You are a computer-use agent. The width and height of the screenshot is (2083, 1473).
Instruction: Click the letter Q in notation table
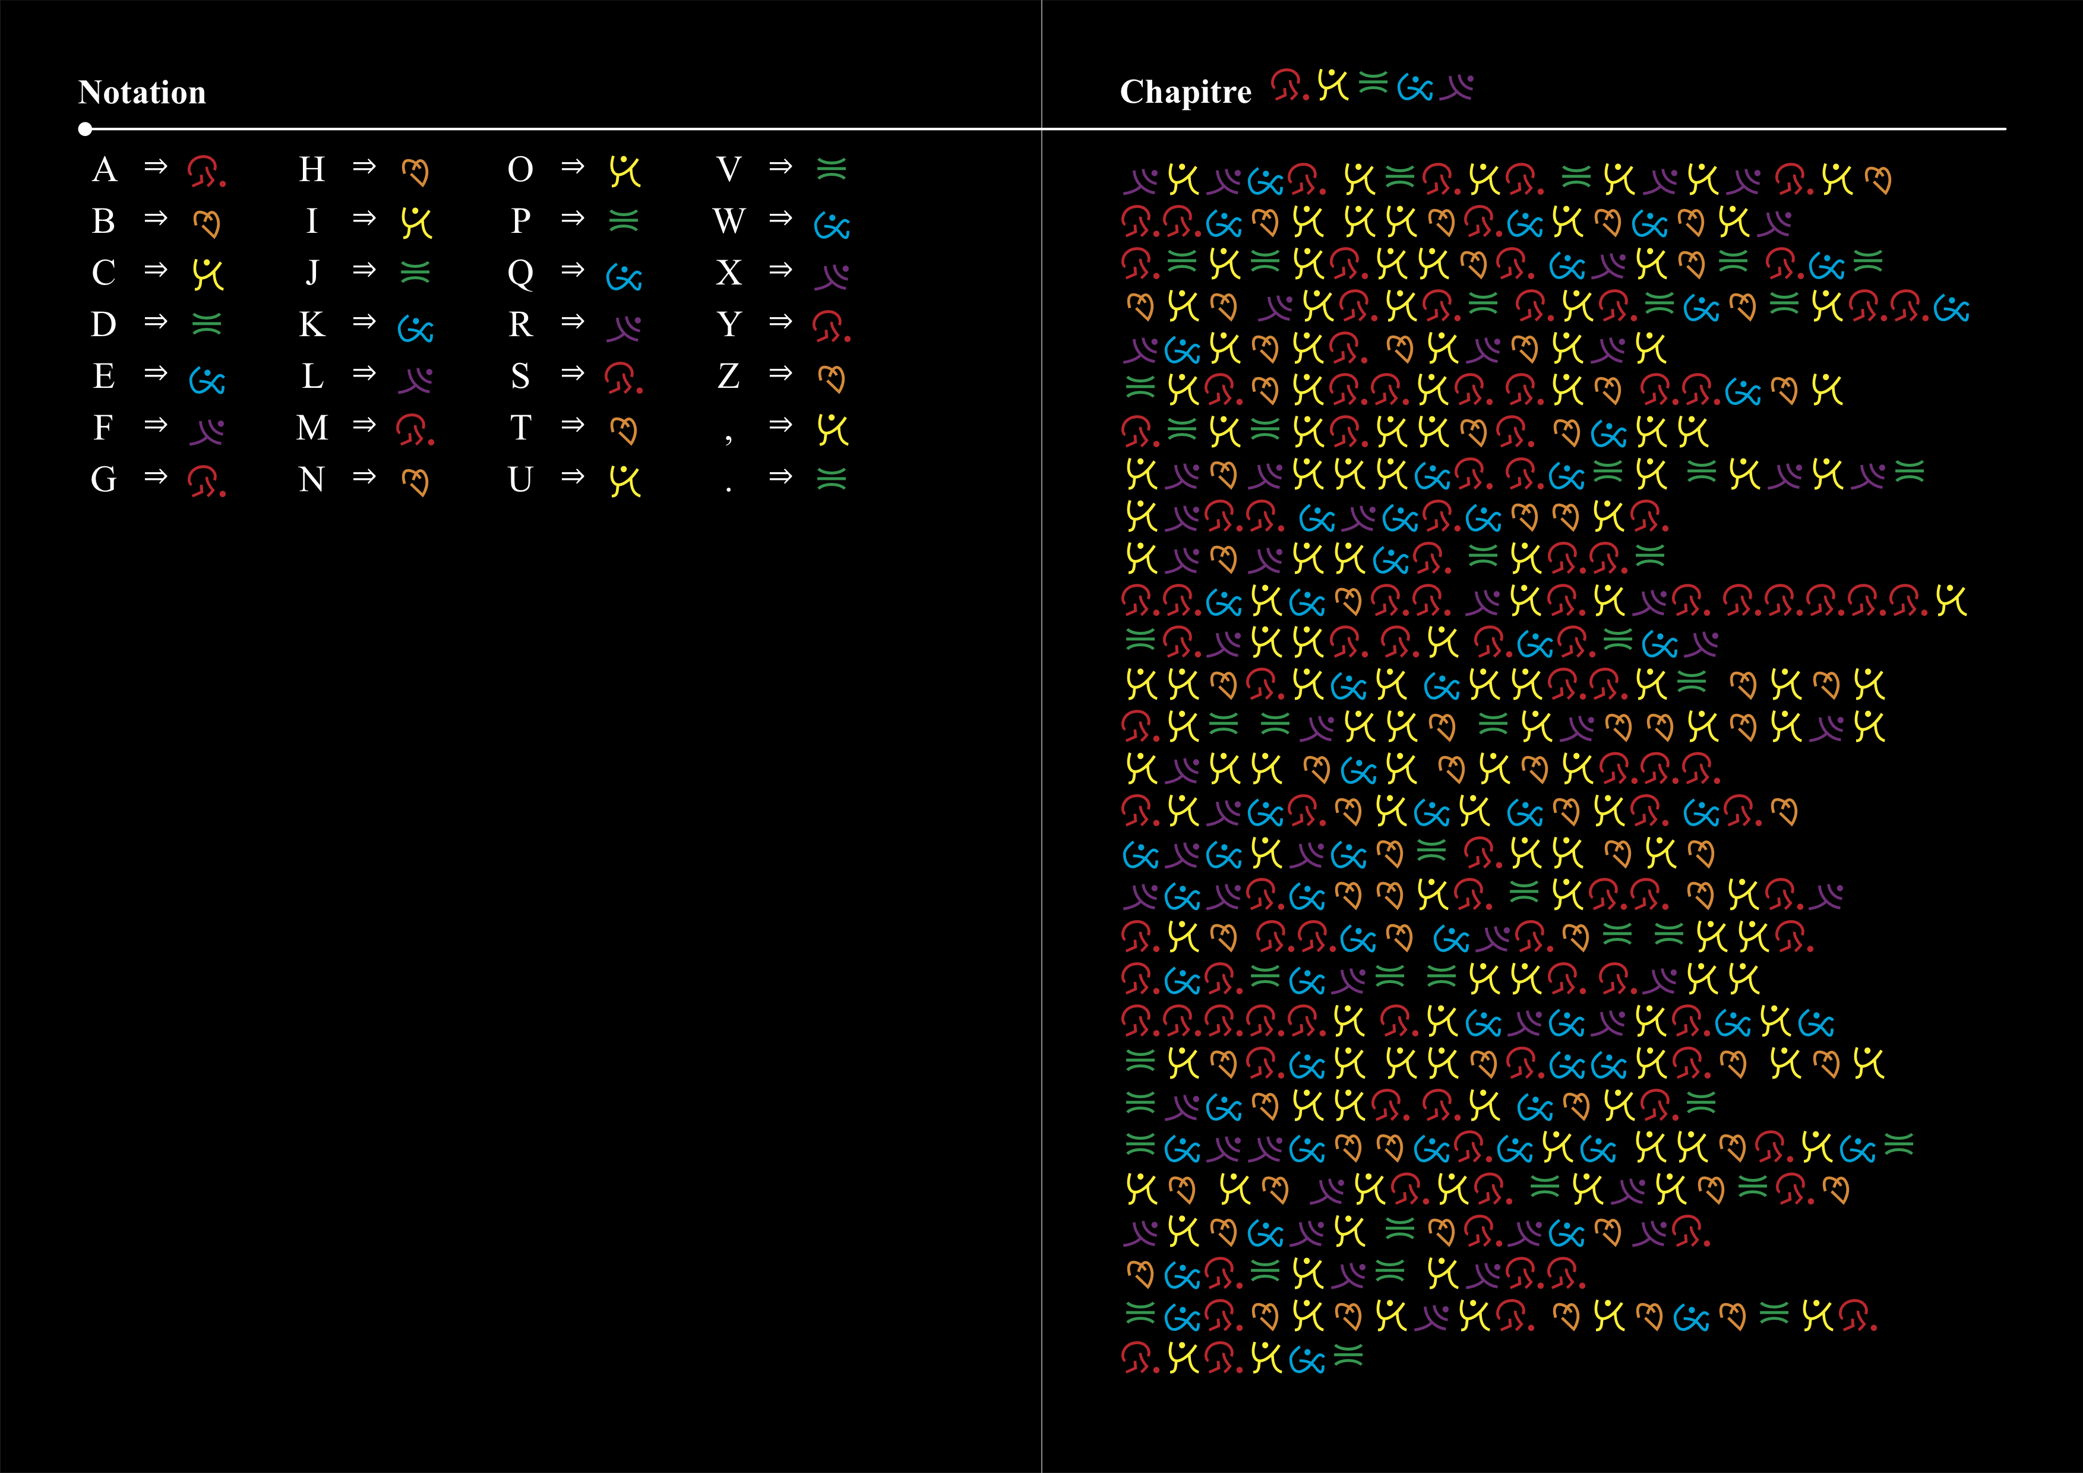click(x=520, y=273)
